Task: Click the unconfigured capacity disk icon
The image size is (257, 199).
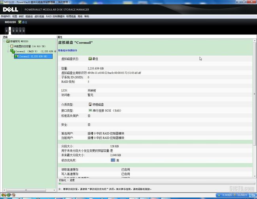Action: (x=12, y=46)
